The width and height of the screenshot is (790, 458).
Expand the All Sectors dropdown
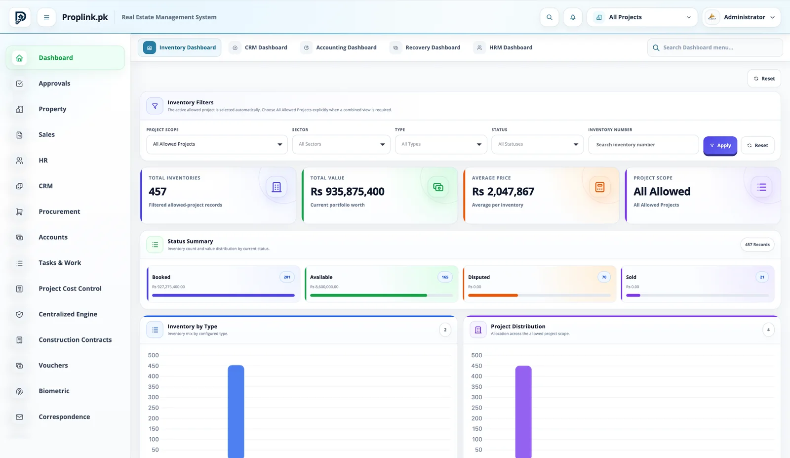click(341, 144)
